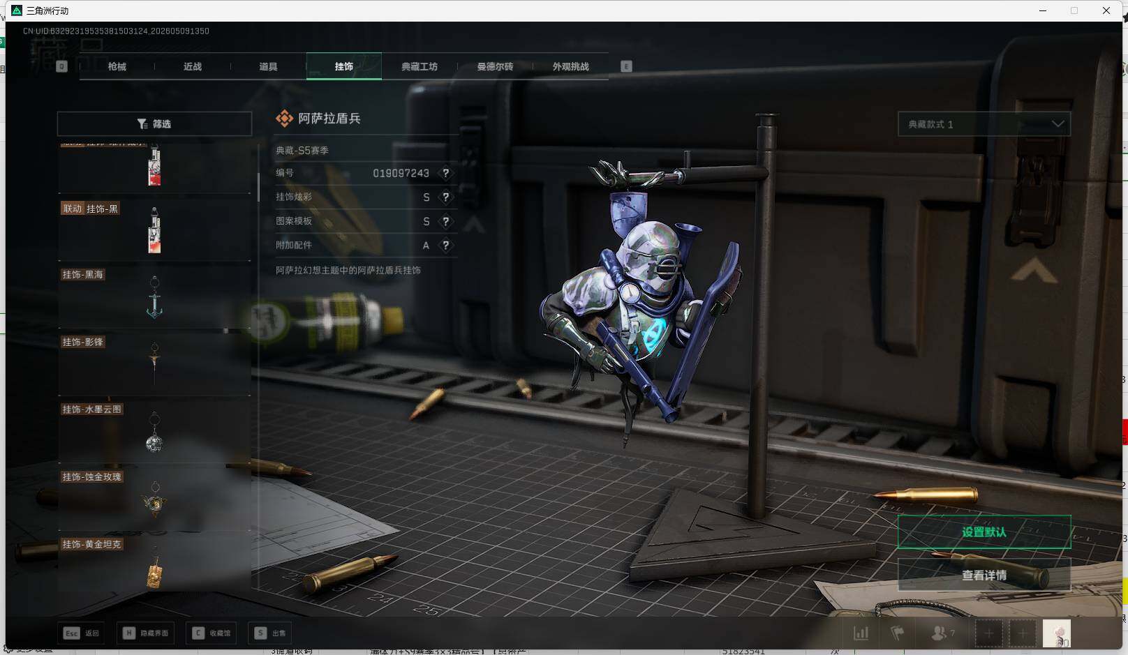The image size is (1128, 655).
Task: Open the 枪械 tab
Action: tap(117, 66)
